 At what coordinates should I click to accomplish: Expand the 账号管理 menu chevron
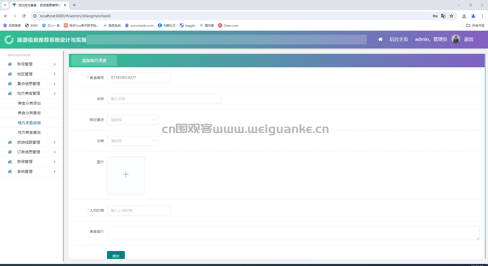tap(54, 64)
